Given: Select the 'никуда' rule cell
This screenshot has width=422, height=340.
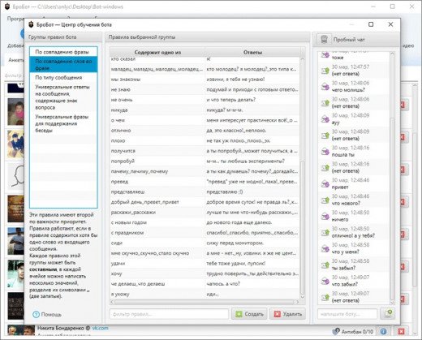Looking at the screenshot, I should point(157,110).
